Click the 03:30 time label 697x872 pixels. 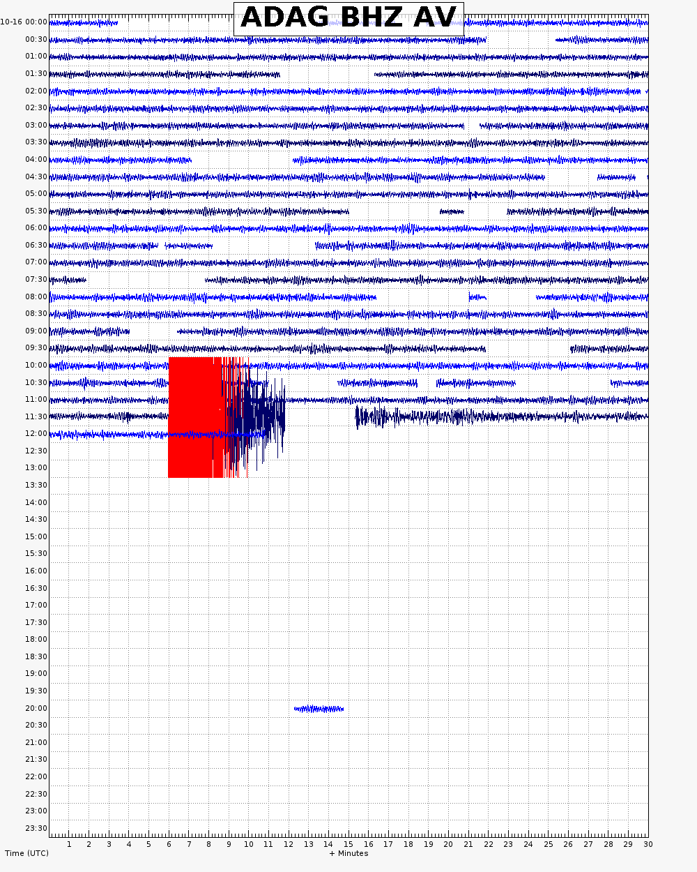point(36,142)
